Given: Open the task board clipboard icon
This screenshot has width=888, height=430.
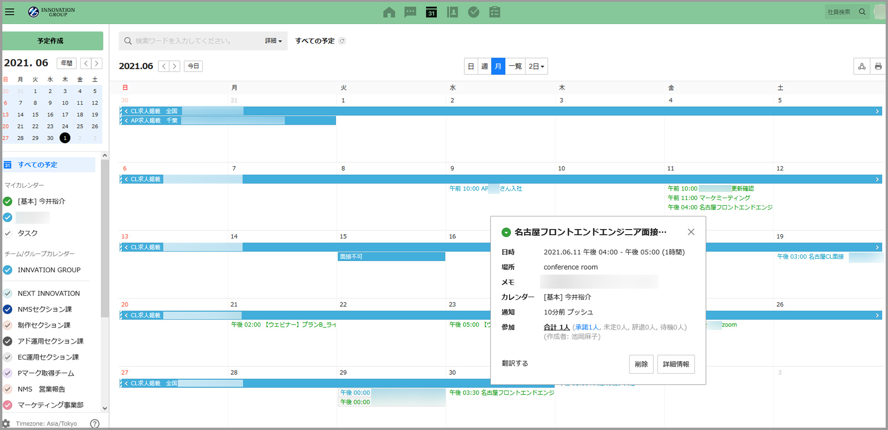Looking at the screenshot, I should click(x=495, y=12).
